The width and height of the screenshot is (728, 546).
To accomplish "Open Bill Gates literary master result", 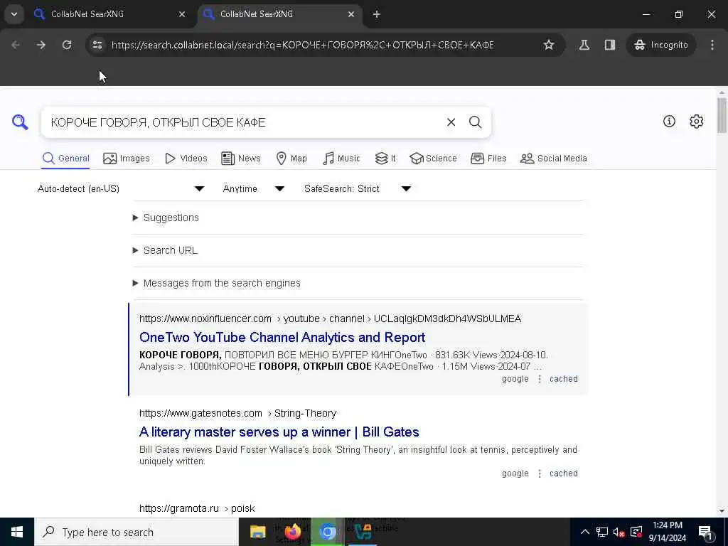I will [x=279, y=432].
